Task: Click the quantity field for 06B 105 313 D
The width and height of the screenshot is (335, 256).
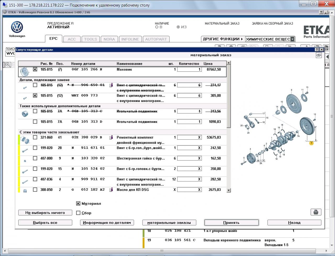Action: coord(189,122)
